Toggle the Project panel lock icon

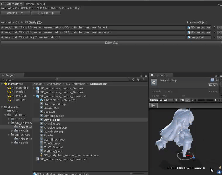141,76
